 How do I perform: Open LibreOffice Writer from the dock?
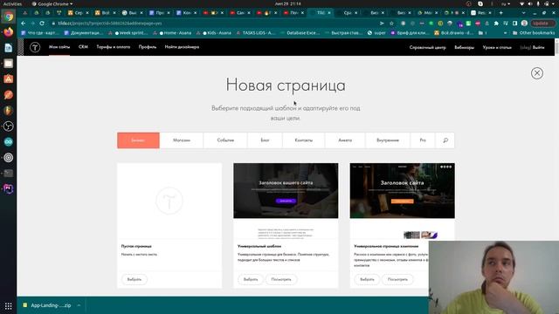9,48
